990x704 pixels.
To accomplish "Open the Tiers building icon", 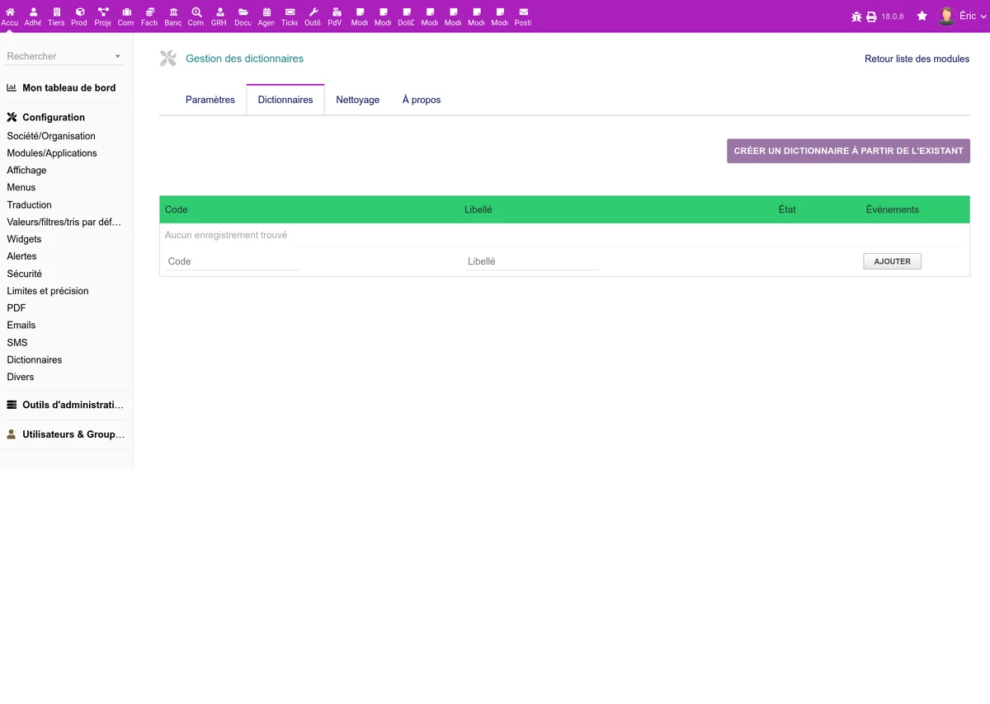I will click(56, 13).
